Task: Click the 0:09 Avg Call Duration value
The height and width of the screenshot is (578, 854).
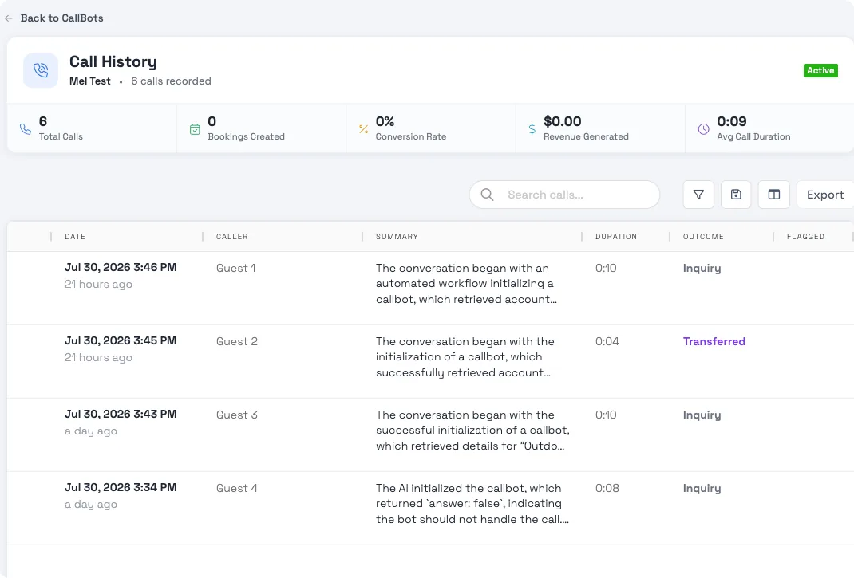Action: tap(731, 121)
